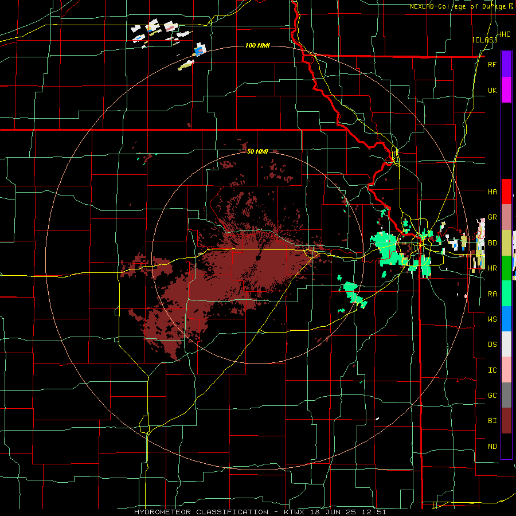Click the 12:51 timestamp in the caption
Screen dimensions: 516x516
click(x=375, y=512)
